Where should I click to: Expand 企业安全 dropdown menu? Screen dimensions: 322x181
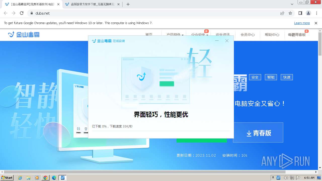coord(200,35)
